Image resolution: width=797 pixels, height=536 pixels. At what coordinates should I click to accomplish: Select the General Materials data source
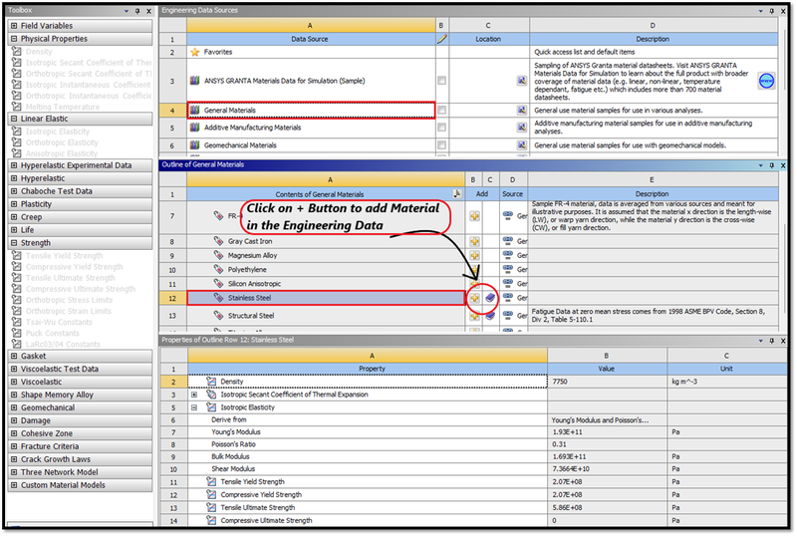311,111
